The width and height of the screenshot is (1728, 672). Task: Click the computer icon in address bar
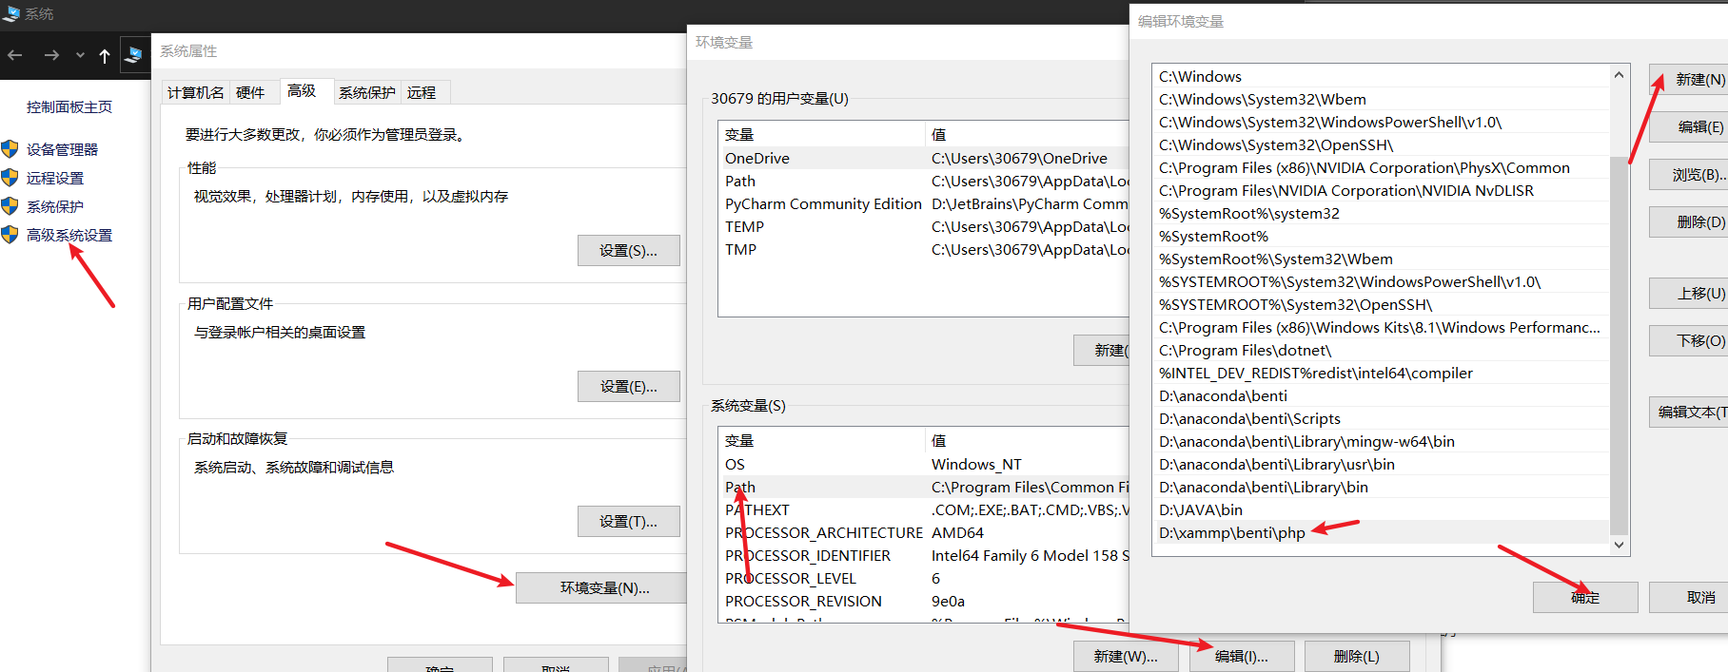pyautogui.click(x=133, y=54)
